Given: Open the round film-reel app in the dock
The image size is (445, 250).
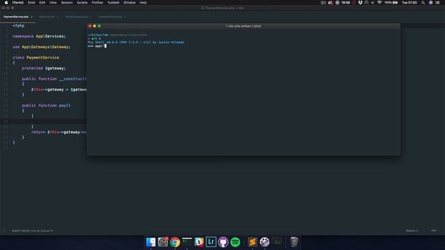Looking at the screenshot, I should (264, 242).
